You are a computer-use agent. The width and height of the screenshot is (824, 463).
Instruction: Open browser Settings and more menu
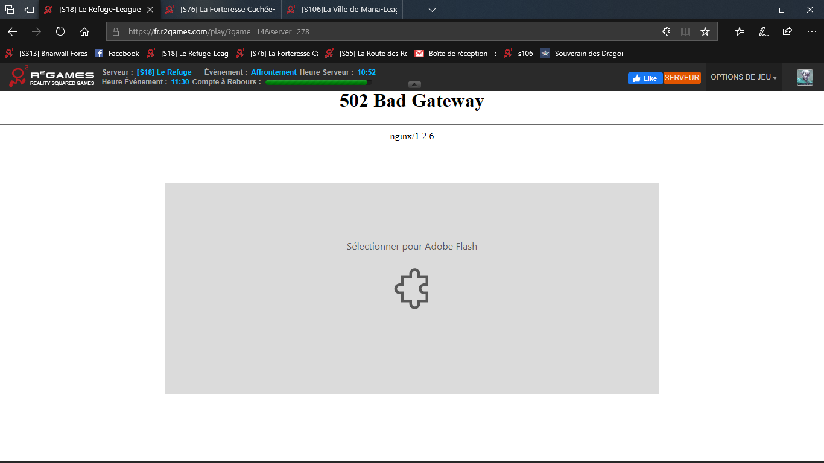point(811,31)
